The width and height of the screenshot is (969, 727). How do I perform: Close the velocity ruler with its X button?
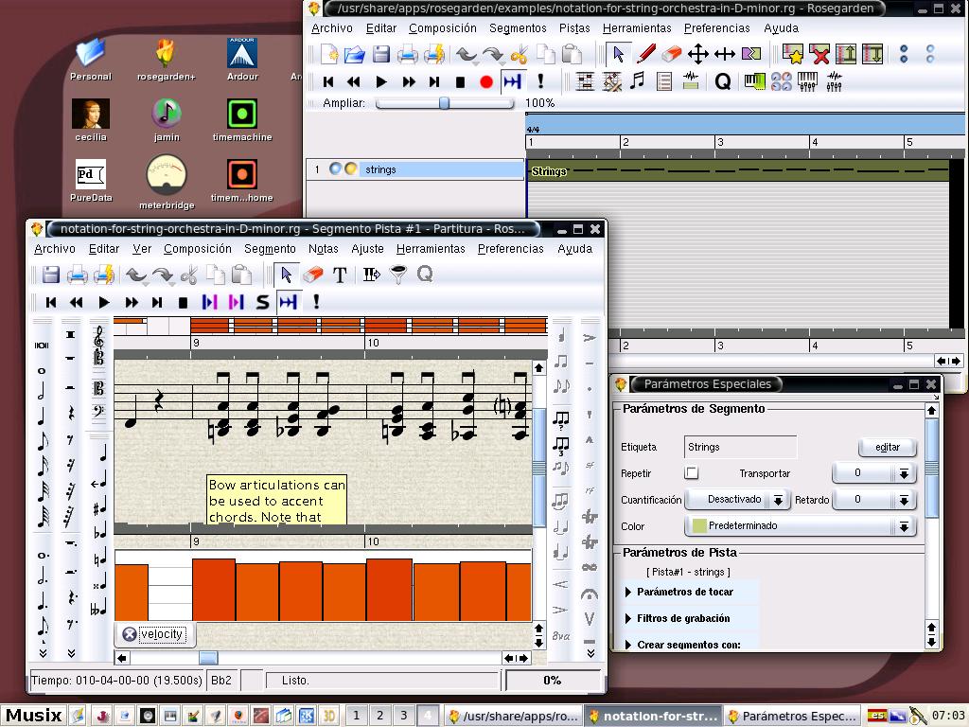click(130, 634)
